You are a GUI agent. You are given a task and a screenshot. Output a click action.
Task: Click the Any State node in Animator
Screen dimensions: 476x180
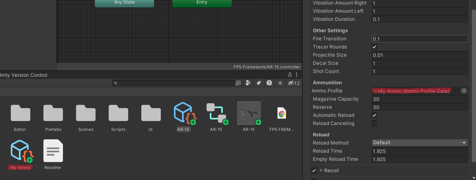[124, 3]
